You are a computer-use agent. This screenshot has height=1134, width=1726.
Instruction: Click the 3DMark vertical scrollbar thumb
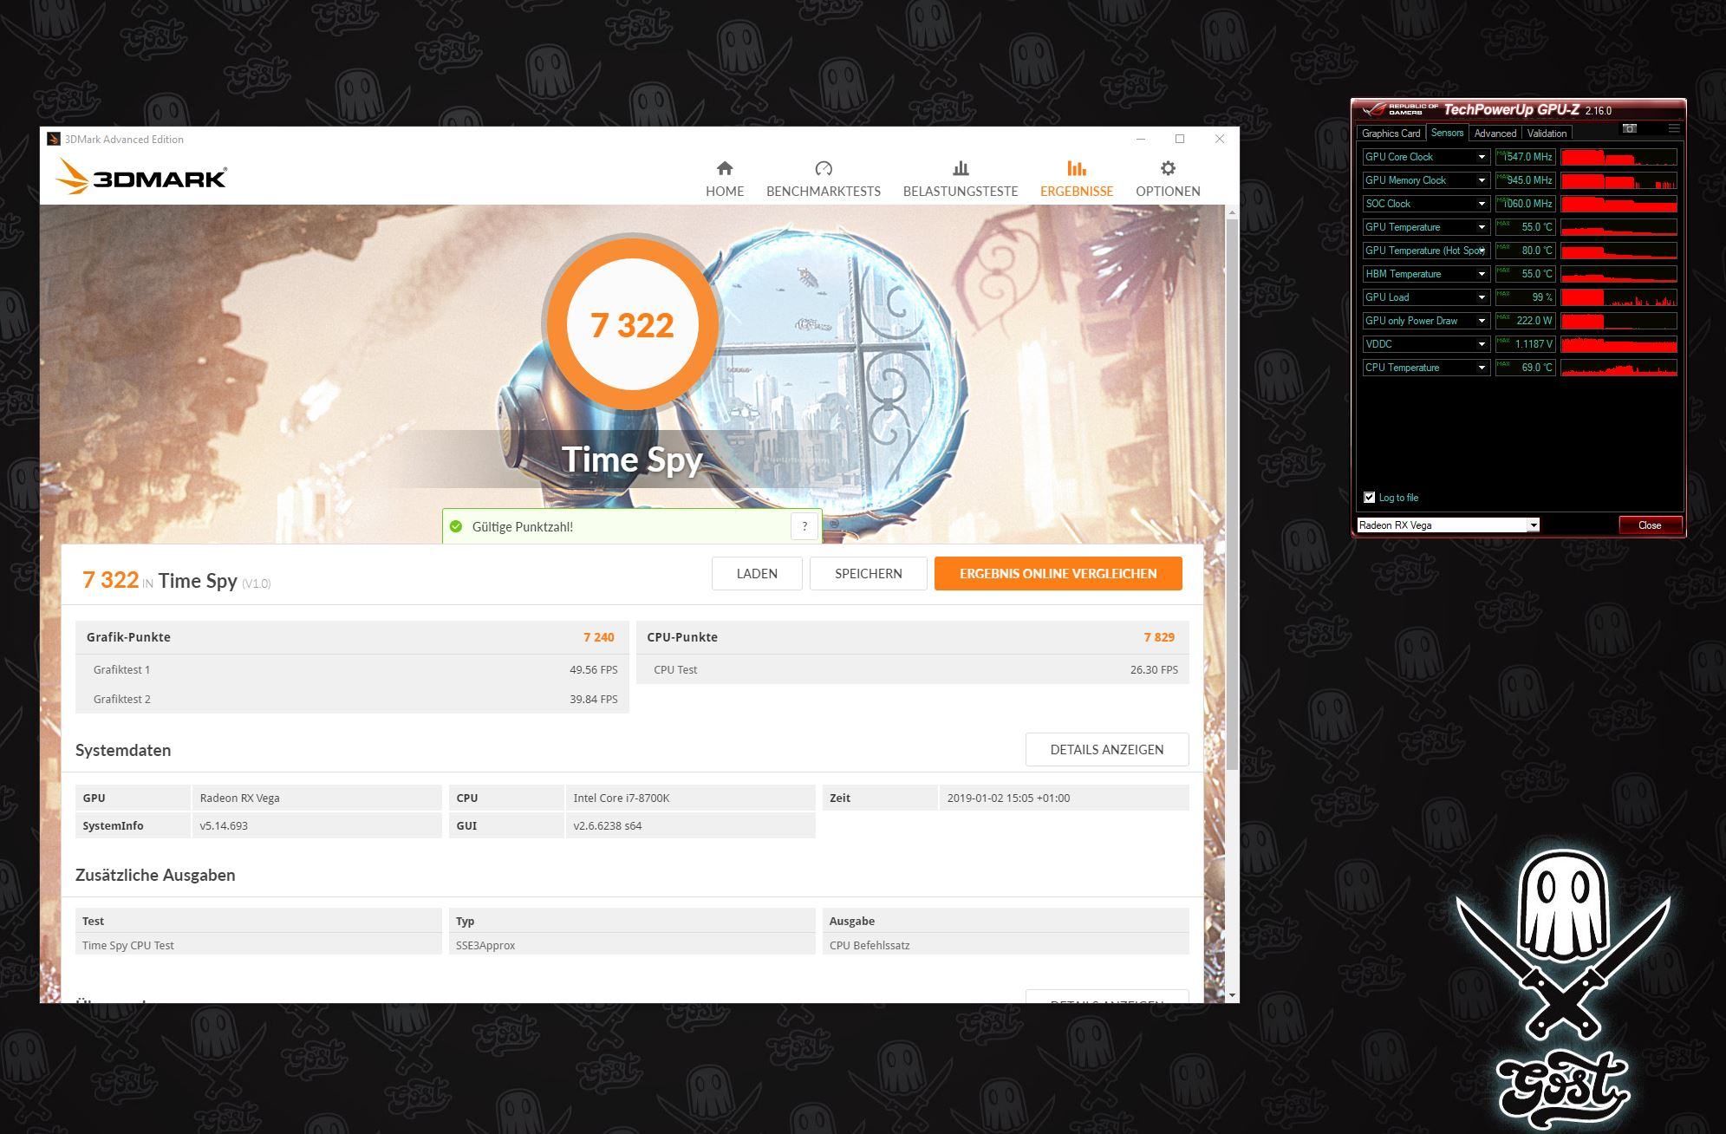point(1233,493)
